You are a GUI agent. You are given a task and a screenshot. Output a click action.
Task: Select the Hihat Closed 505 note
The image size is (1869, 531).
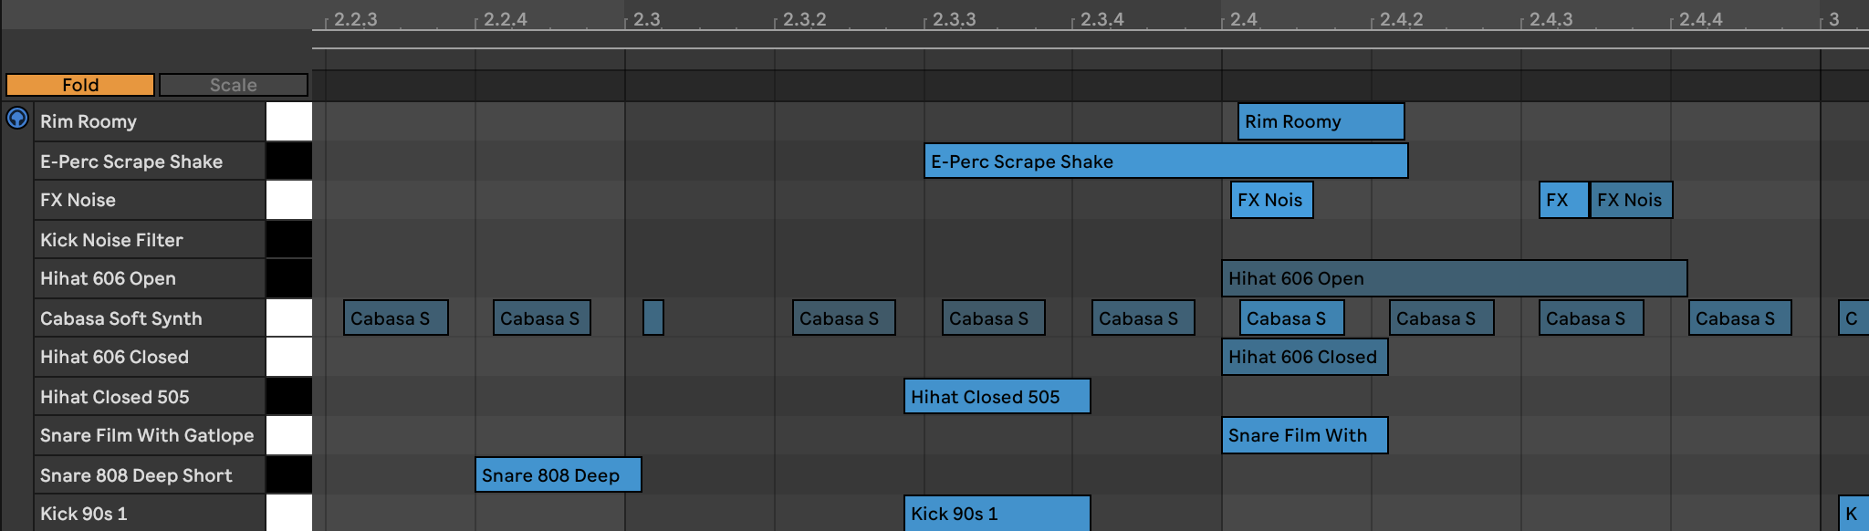click(997, 397)
